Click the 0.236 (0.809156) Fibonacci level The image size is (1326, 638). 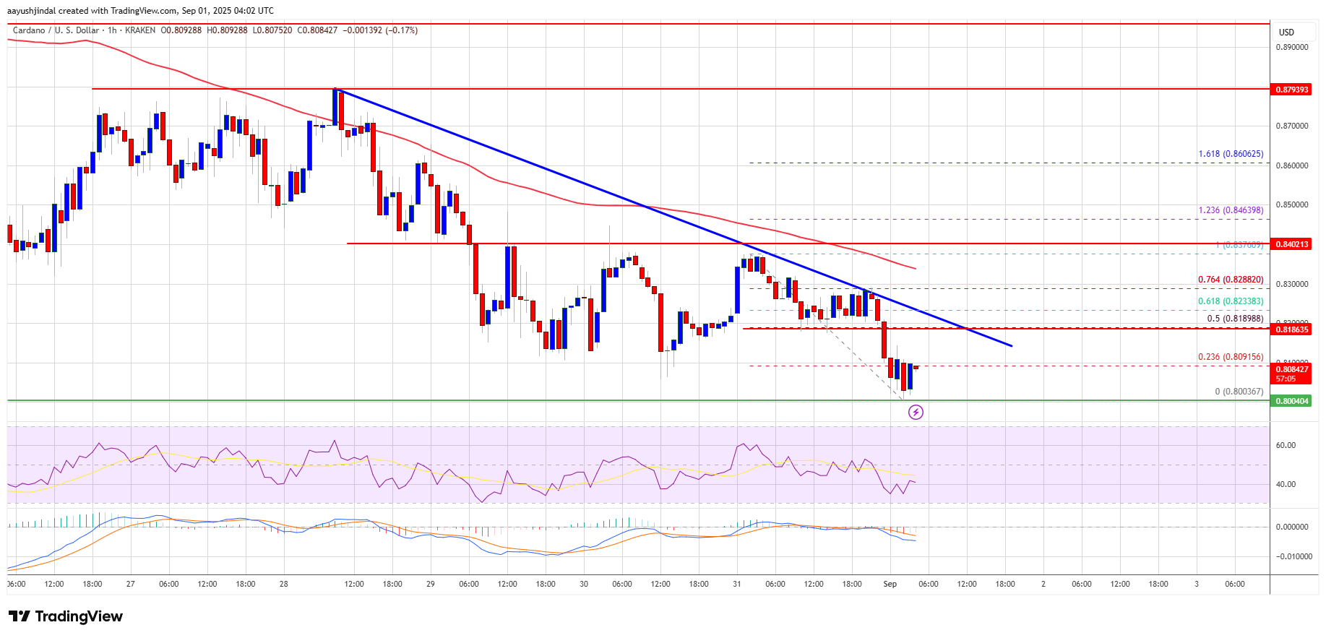pyautogui.click(x=1231, y=357)
